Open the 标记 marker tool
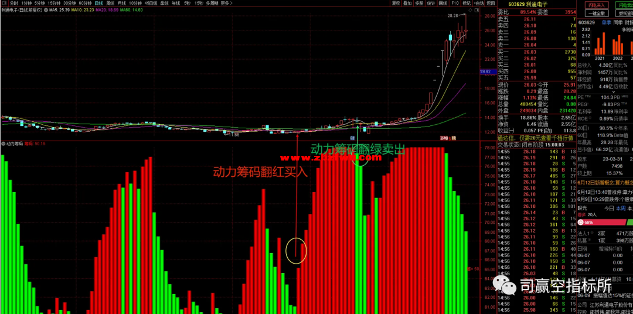Viewport: 633px width, 314px height. click(467, 3)
